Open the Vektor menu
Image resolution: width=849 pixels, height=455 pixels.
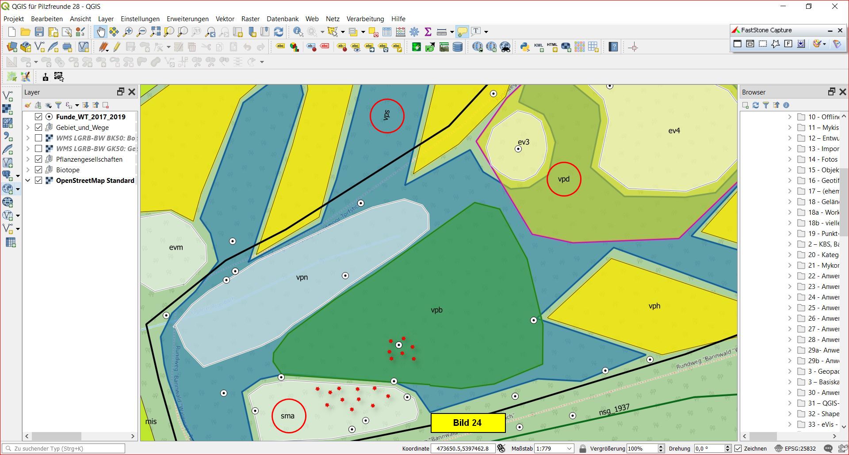225,19
